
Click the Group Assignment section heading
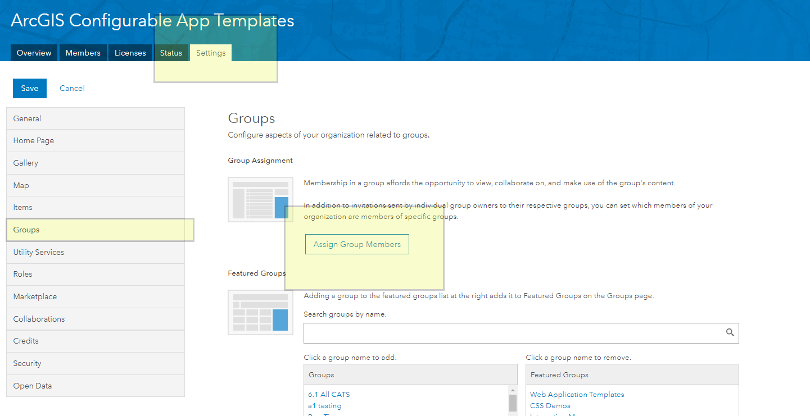tap(260, 161)
